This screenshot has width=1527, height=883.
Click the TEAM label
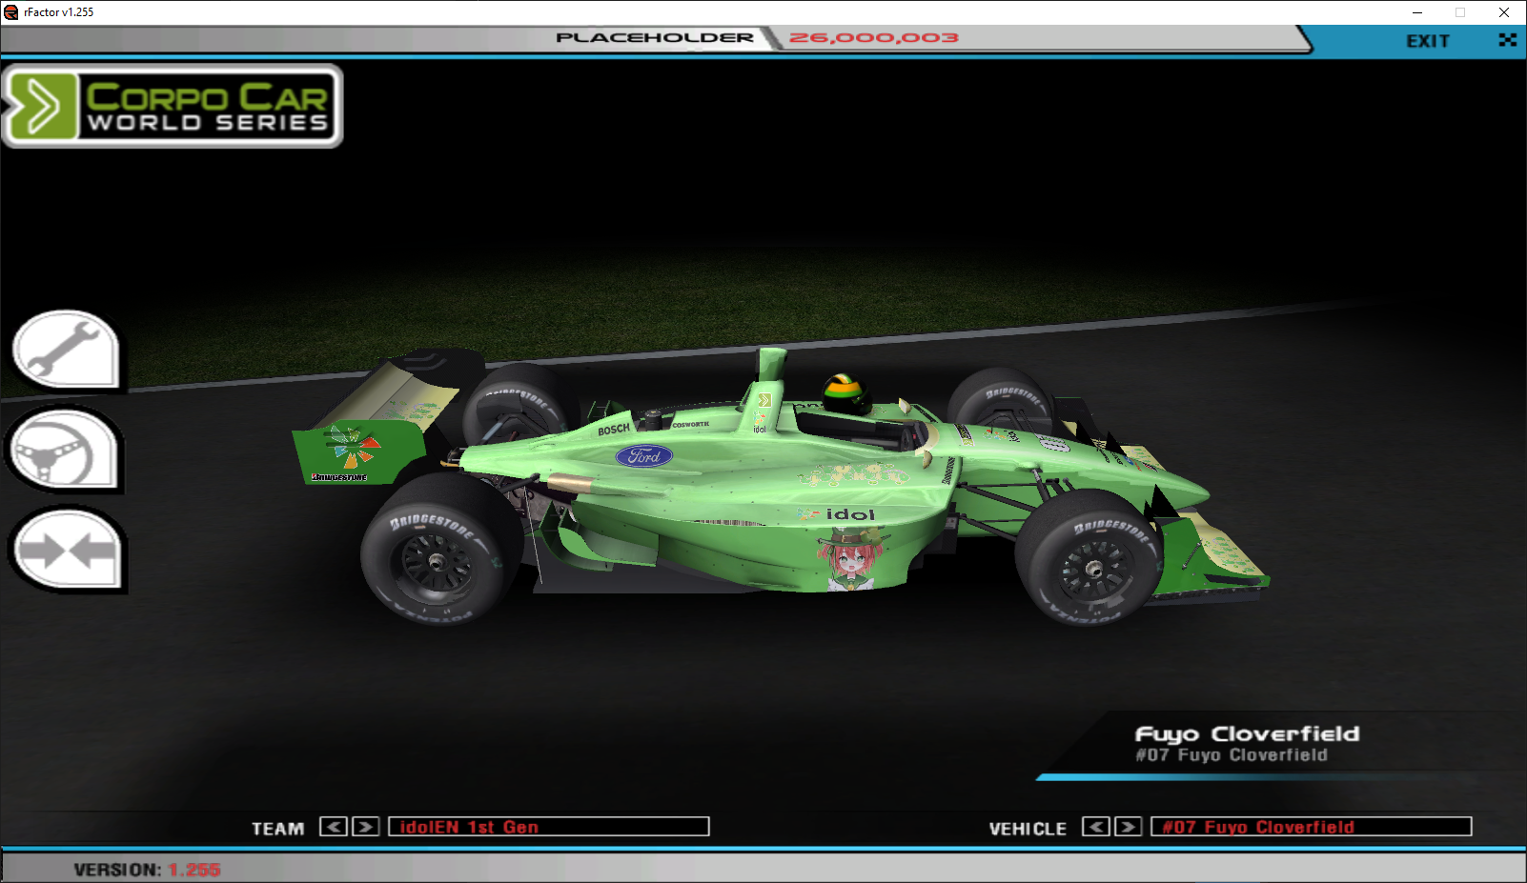tap(278, 829)
